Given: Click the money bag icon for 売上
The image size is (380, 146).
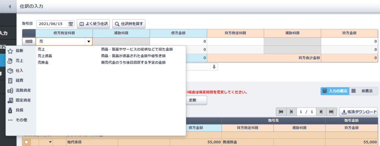Looking at the screenshot, I should click(x=10, y=61).
